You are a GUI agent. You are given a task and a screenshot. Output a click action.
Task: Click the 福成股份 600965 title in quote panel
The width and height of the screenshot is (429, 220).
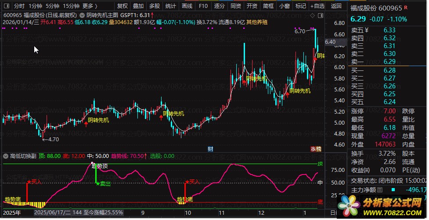click(376, 8)
